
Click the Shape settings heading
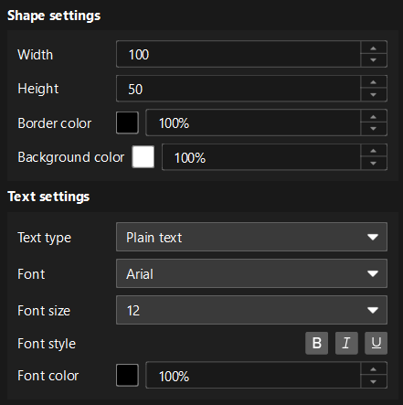(54, 16)
